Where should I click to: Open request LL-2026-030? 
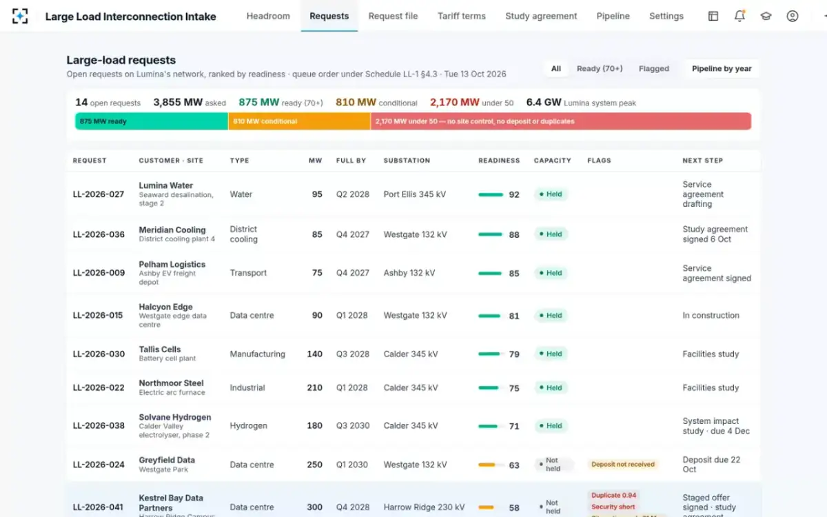click(x=99, y=354)
